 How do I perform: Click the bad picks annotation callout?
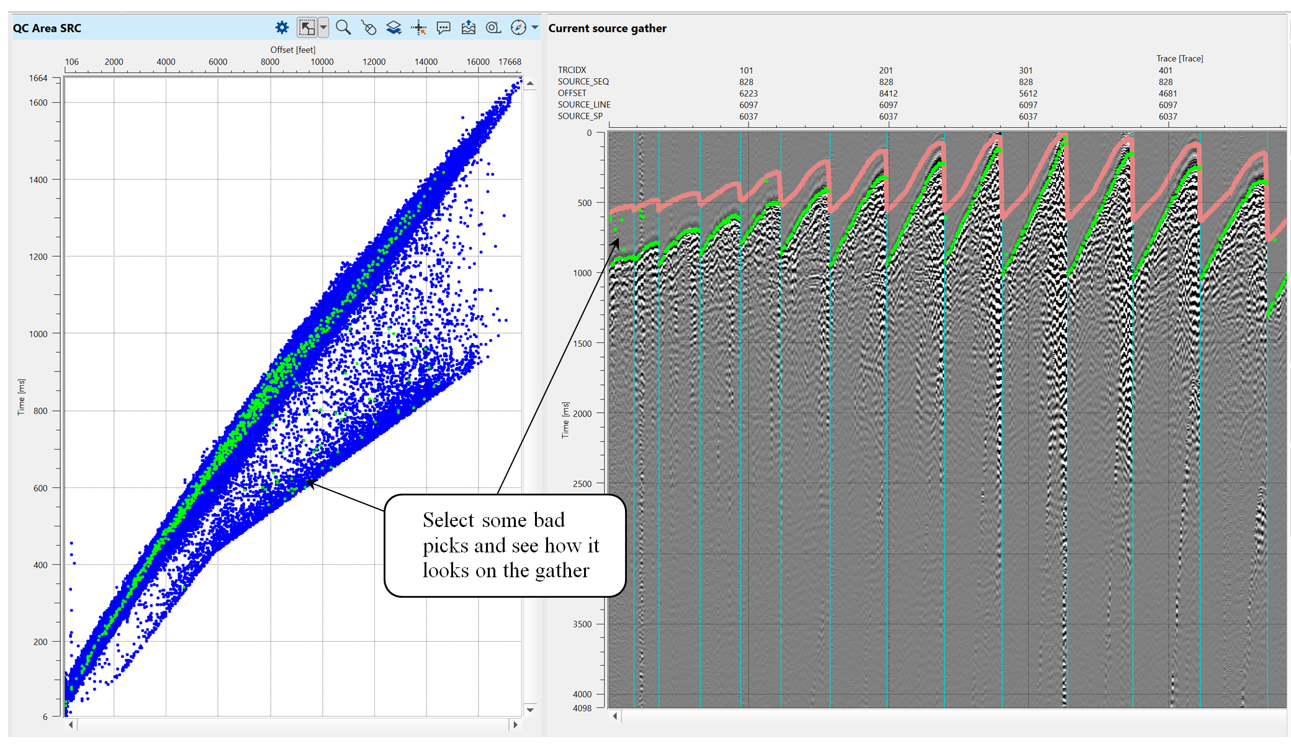pyautogui.click(x=505, y=545)
